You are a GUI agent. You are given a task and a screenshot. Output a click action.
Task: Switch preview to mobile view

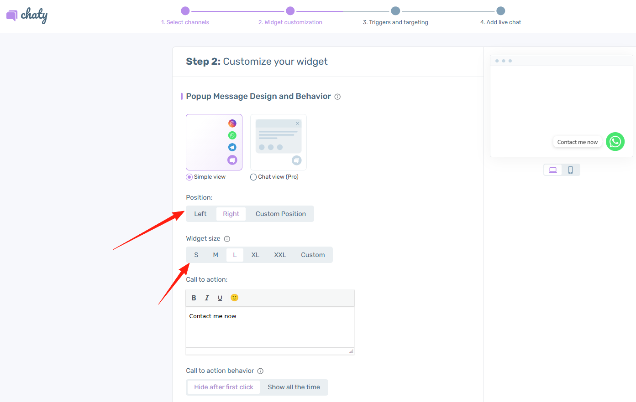point(570,170)
